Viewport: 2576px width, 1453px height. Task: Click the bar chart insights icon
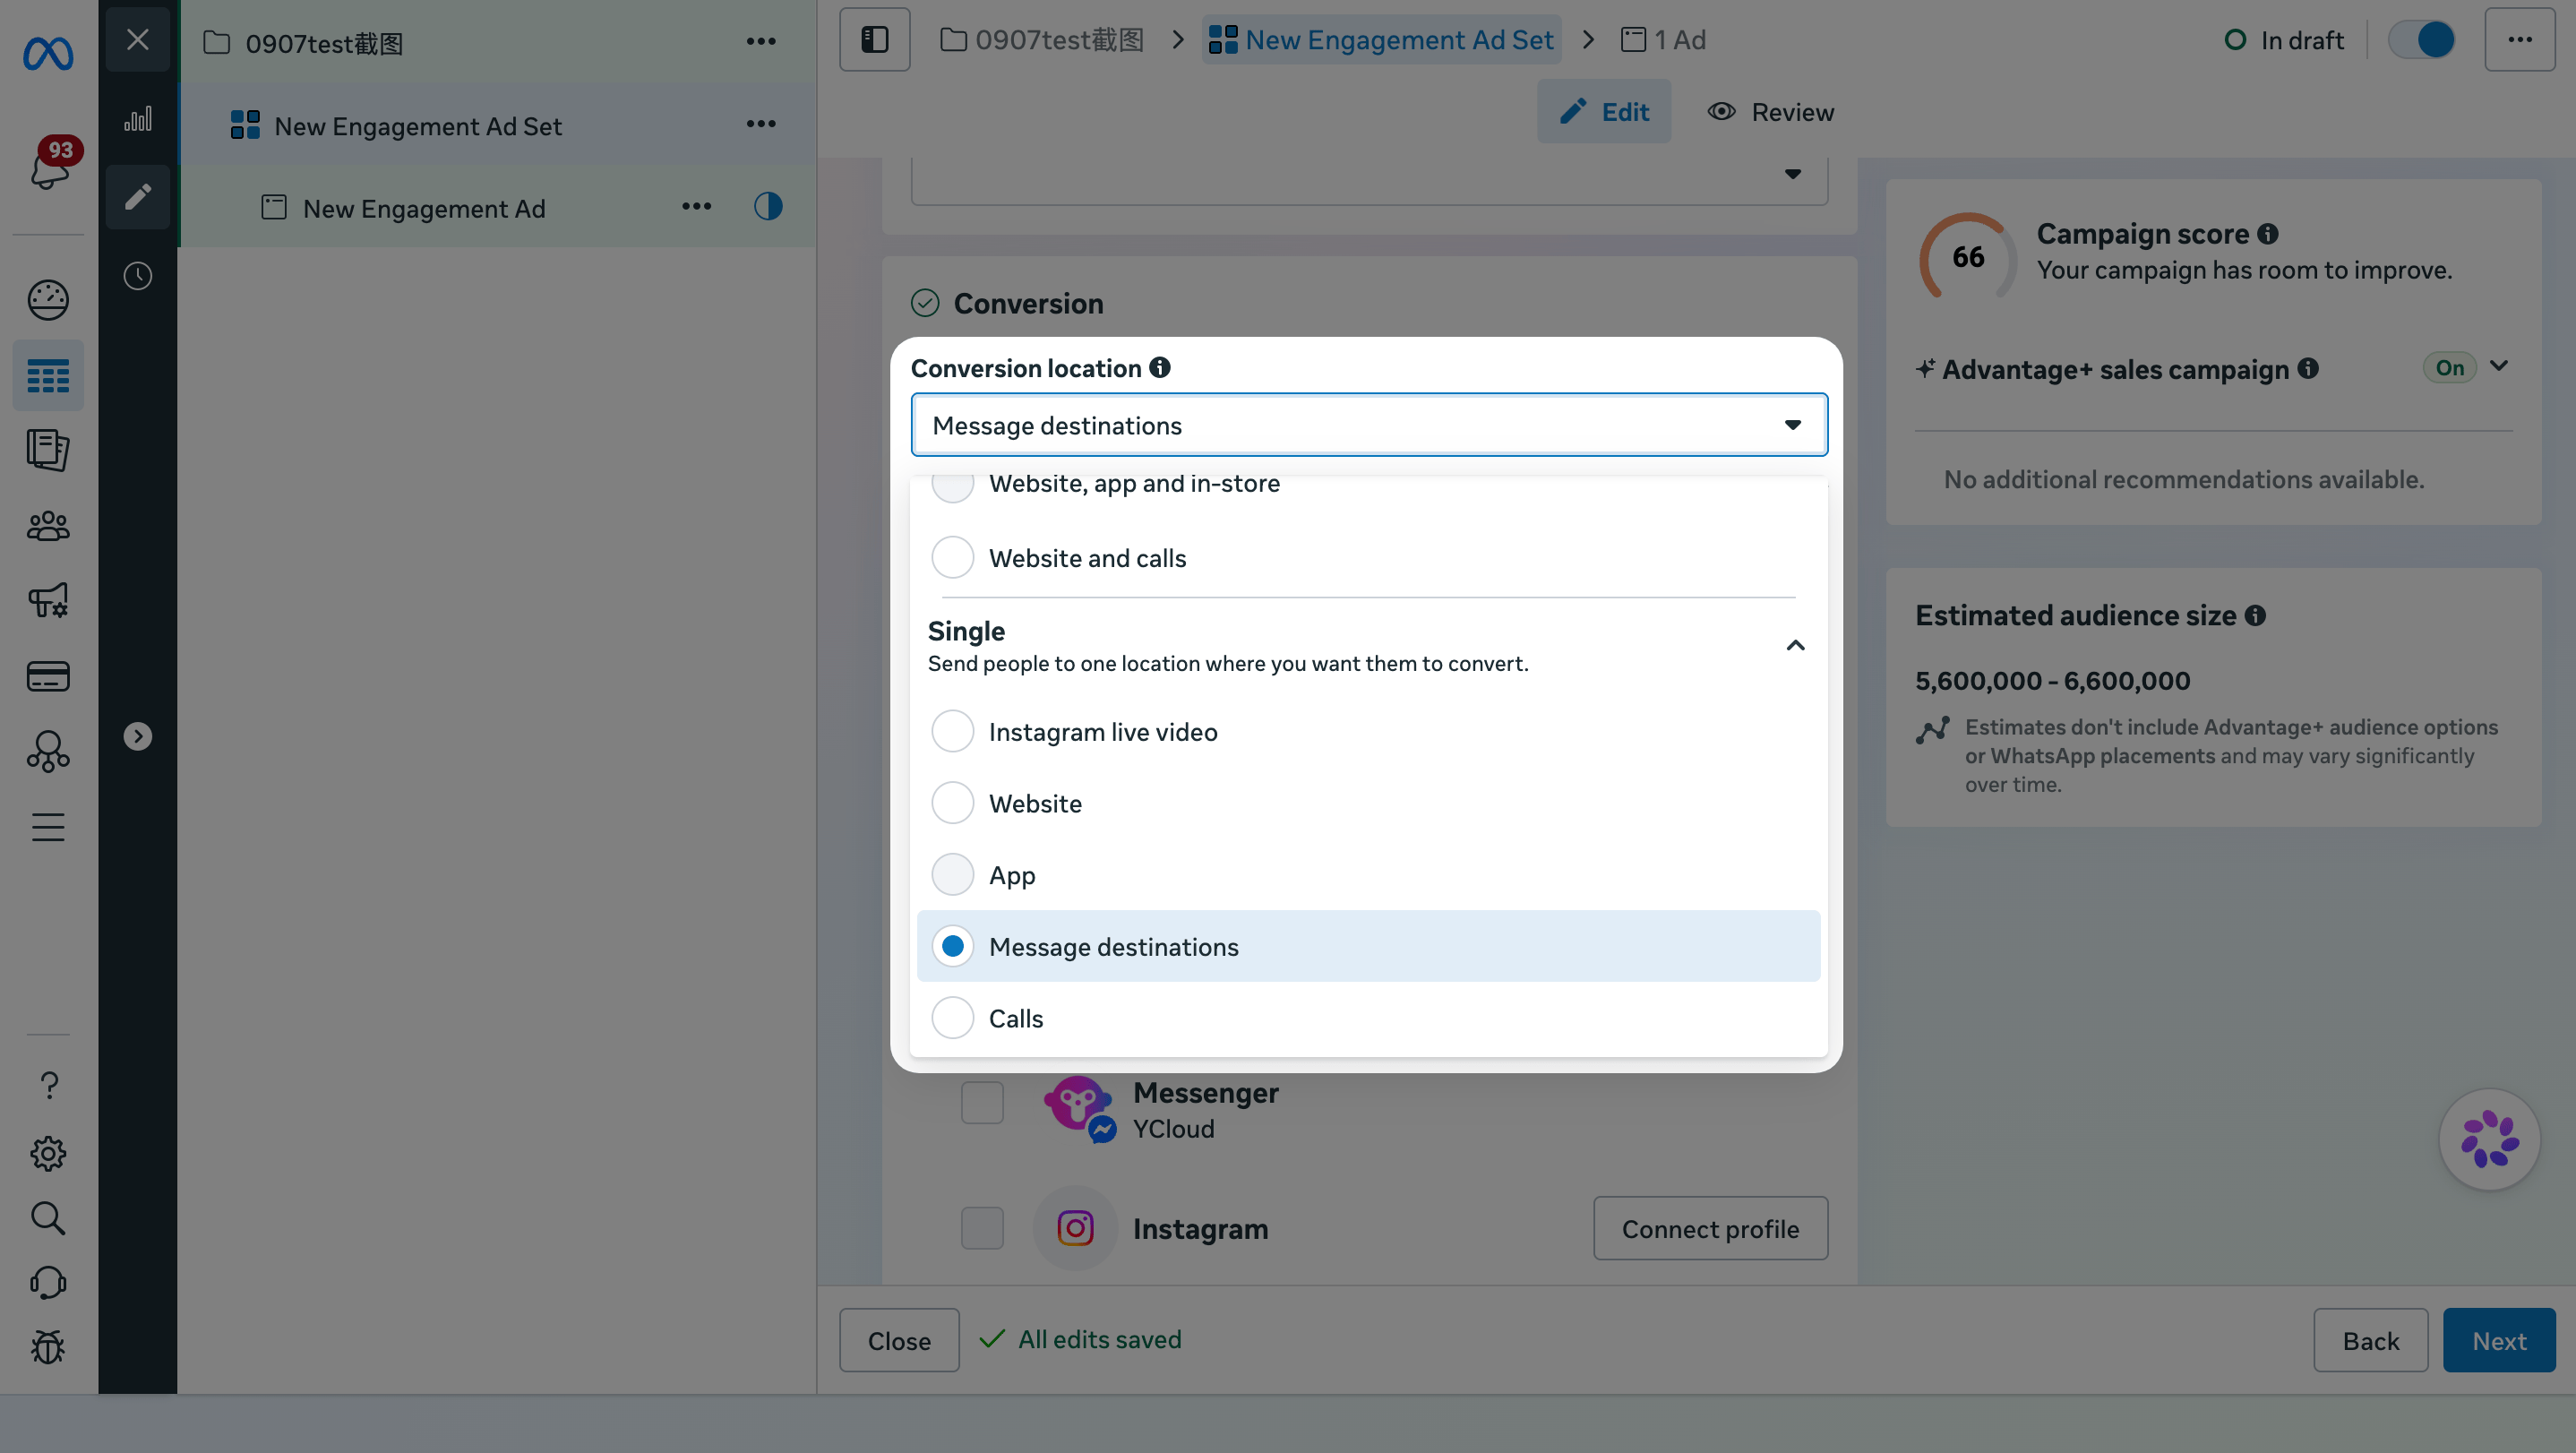pyautogui.click(x=138, y=119)
